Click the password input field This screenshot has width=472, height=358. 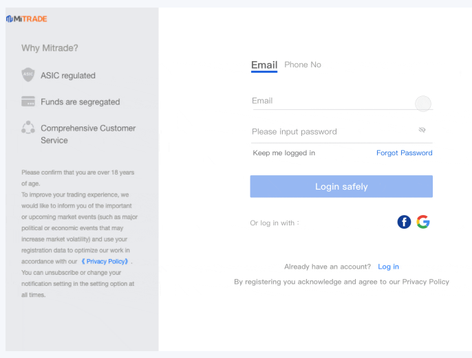[x=330, y=131]
